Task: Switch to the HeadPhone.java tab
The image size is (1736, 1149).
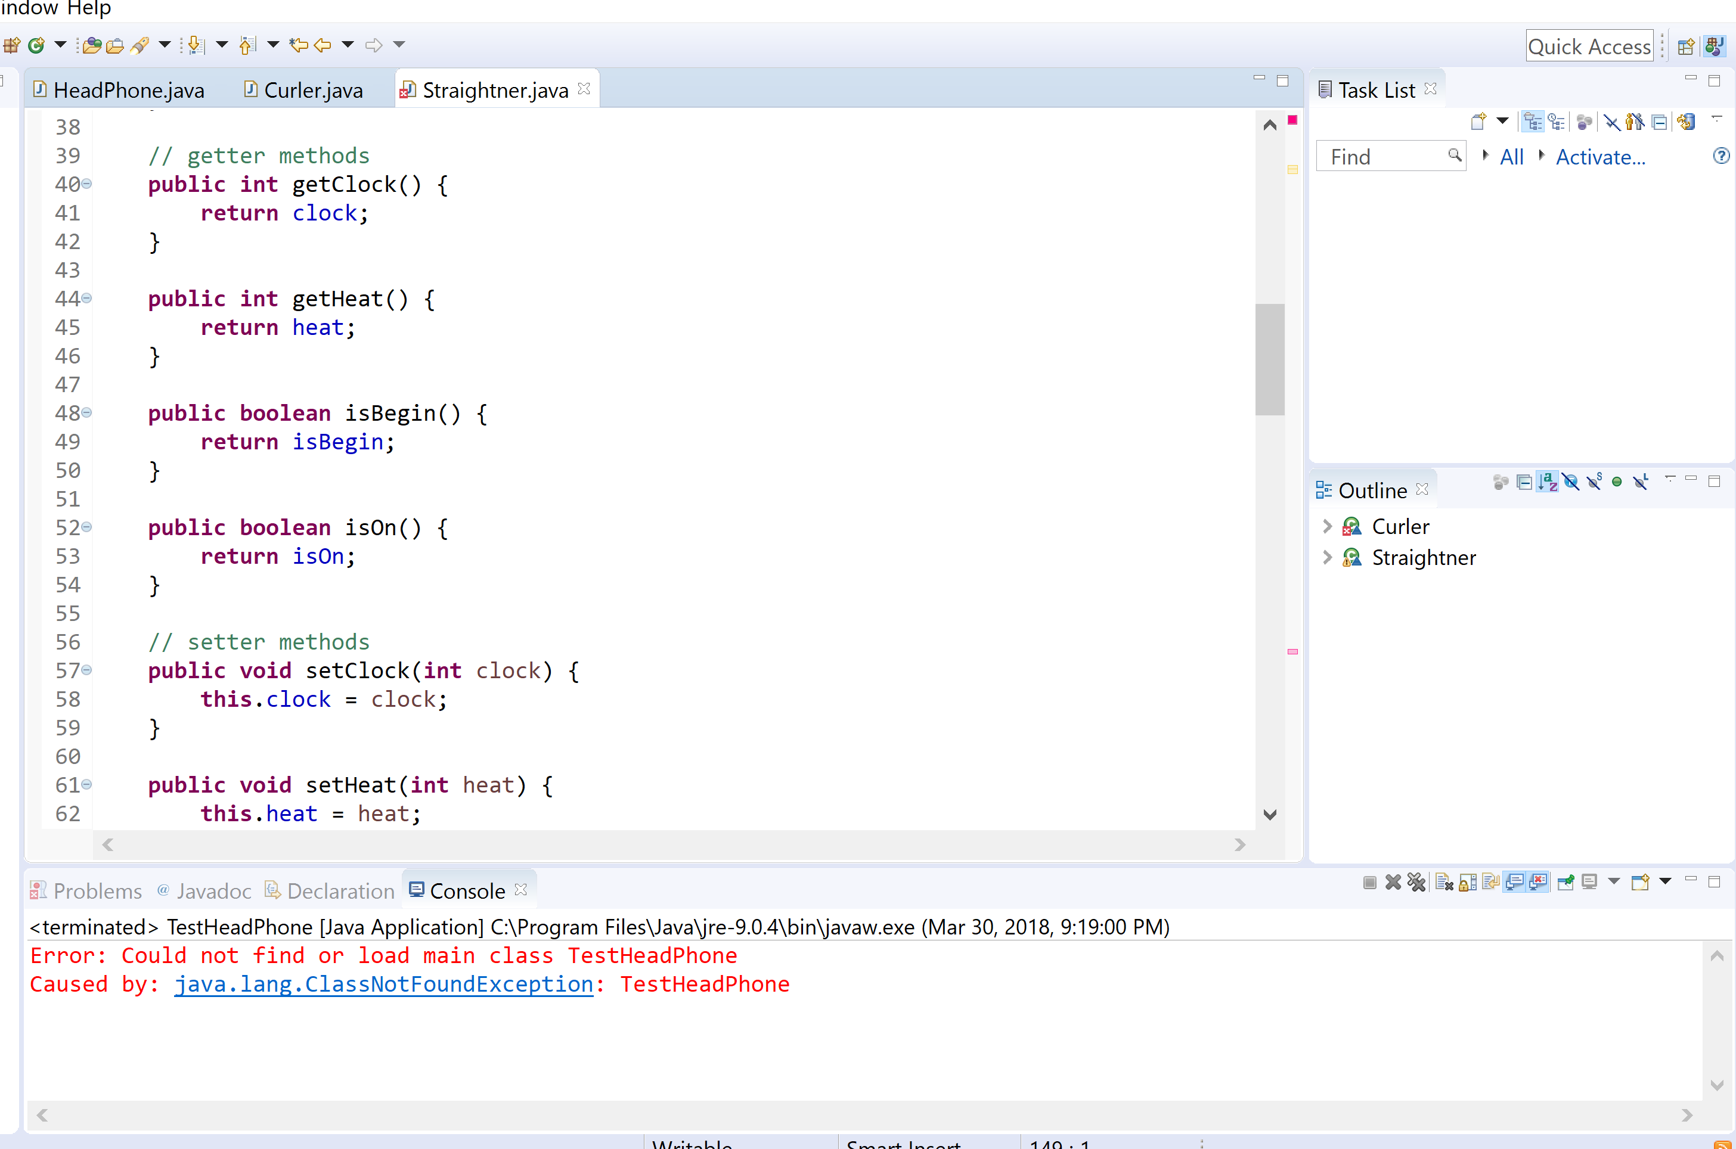Action: point(128,90)
